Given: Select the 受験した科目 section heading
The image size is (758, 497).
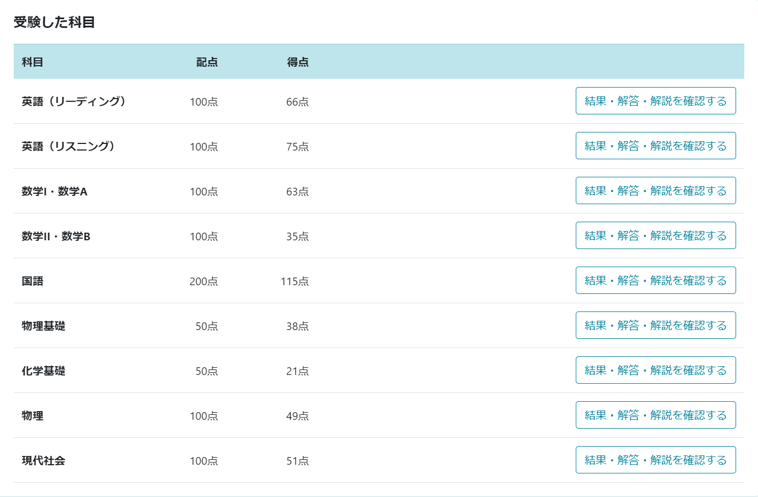Looking at the screenshot, I should click(x=54, y=22).
